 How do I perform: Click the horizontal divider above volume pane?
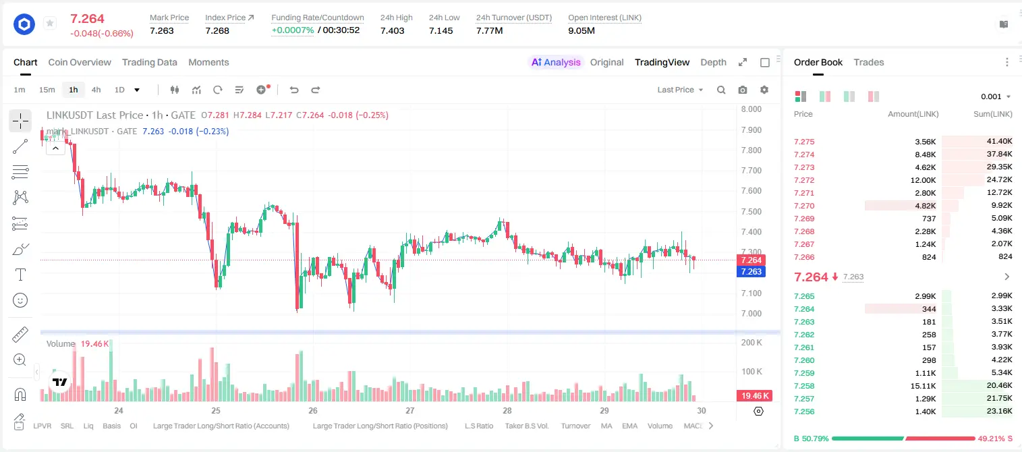point(410,332)
